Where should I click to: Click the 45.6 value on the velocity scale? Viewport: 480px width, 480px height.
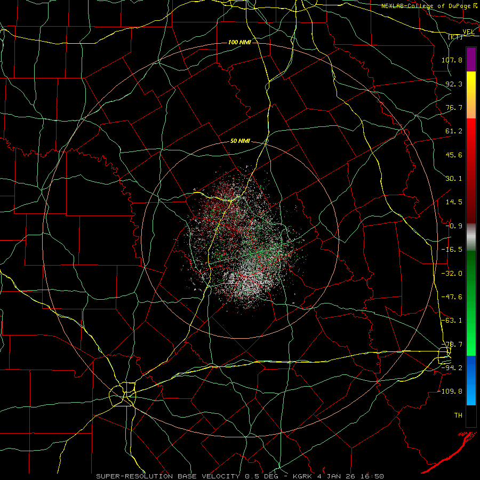tap(454, 155)
